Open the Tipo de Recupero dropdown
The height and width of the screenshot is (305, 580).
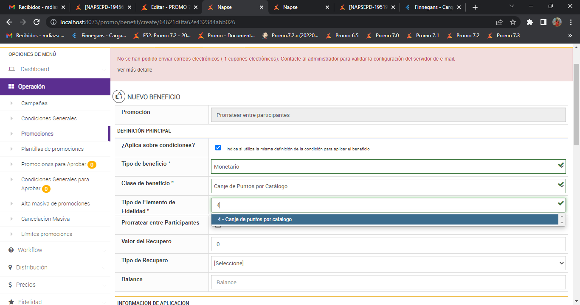[x=388, y=263]
